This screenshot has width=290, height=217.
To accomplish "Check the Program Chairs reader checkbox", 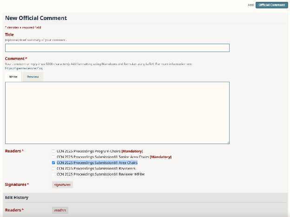I will pyautogui.click(x=53, y=151).
